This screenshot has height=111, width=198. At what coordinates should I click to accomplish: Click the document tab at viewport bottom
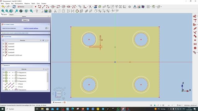click(x=59, y=102)
